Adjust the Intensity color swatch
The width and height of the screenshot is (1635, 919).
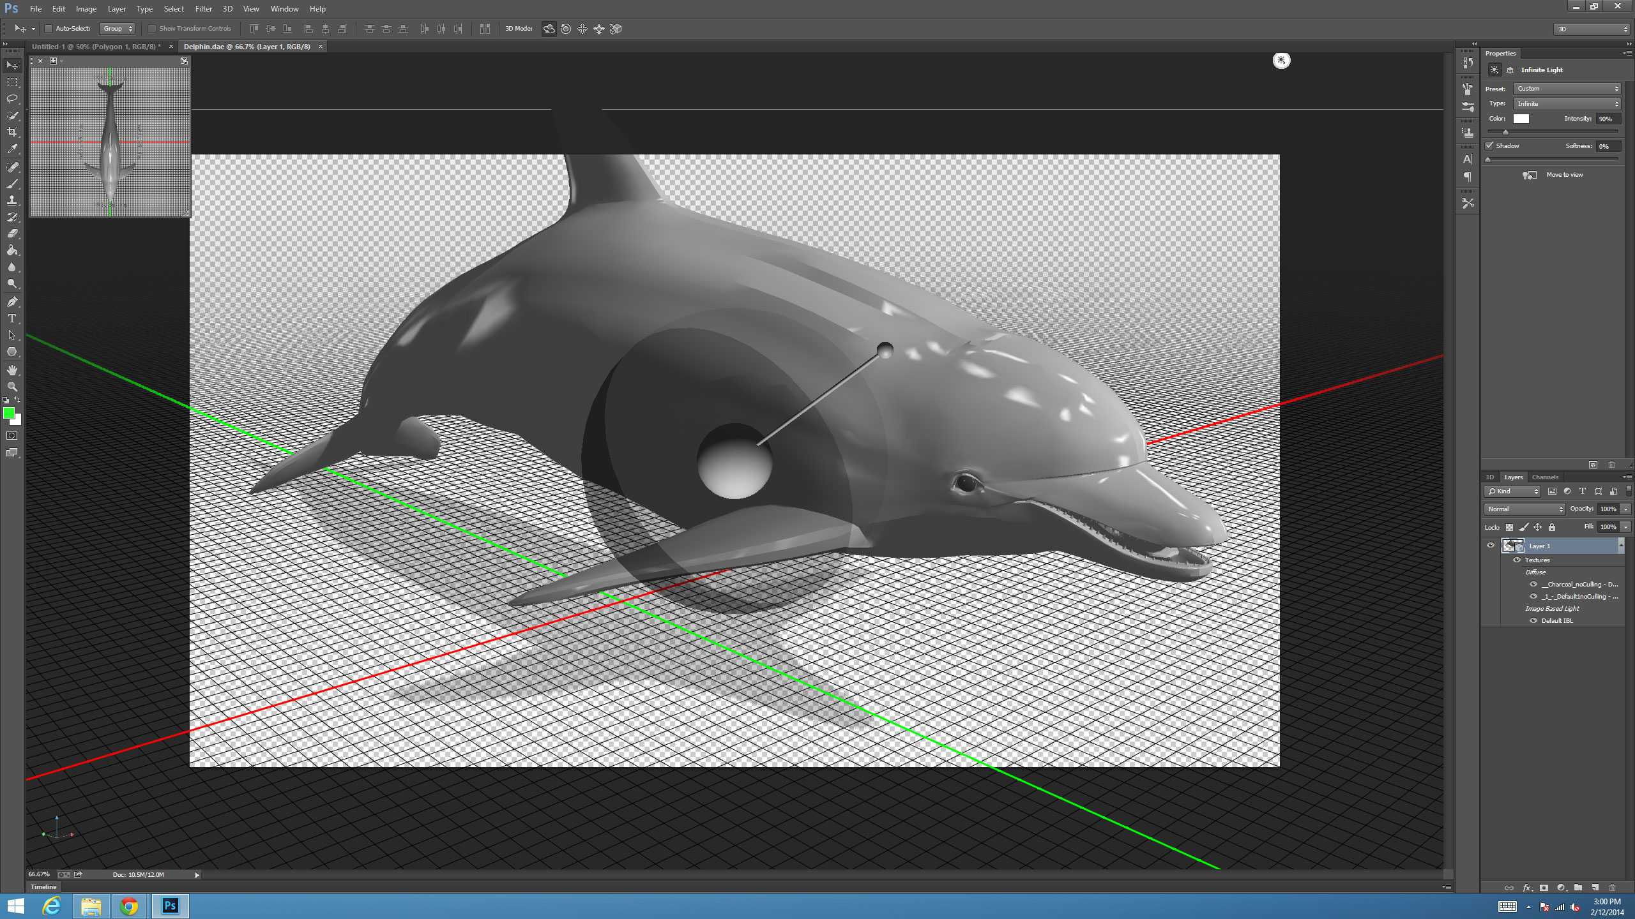(1521, 119)
